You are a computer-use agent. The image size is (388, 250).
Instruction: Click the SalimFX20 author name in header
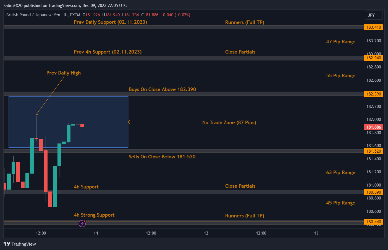[13, 5]
